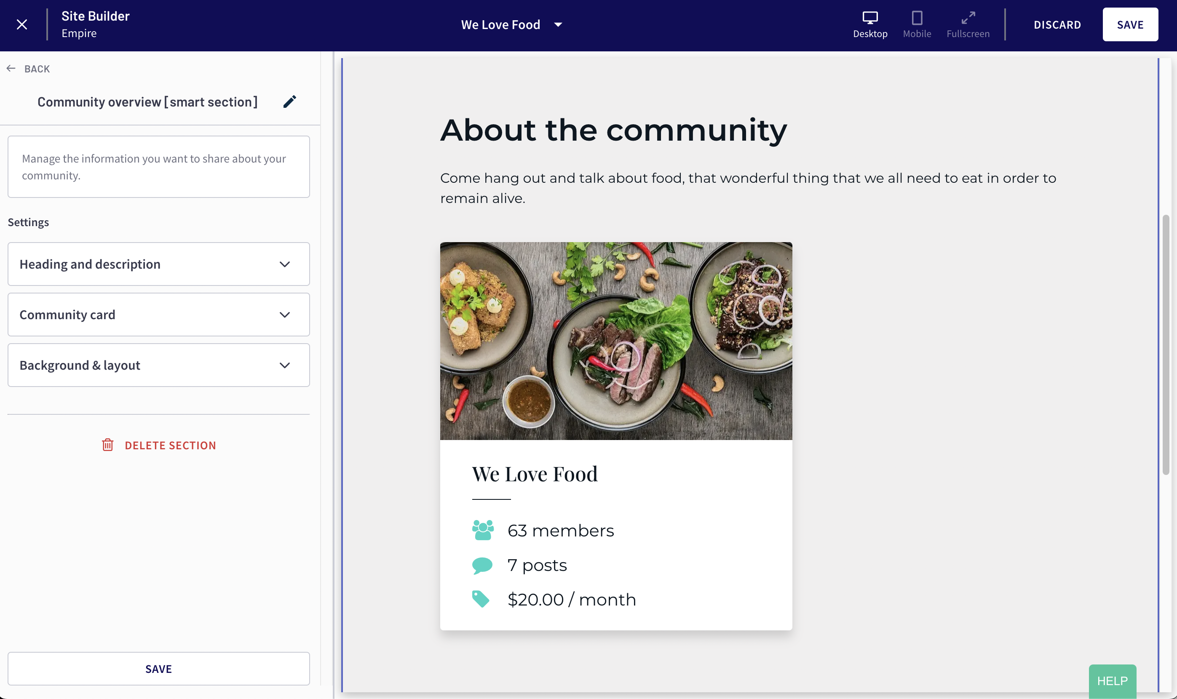Image resolution: width=1177 pixels, height=699 pixels.
Task: Click the 'Settings' label
Action: 28,222
